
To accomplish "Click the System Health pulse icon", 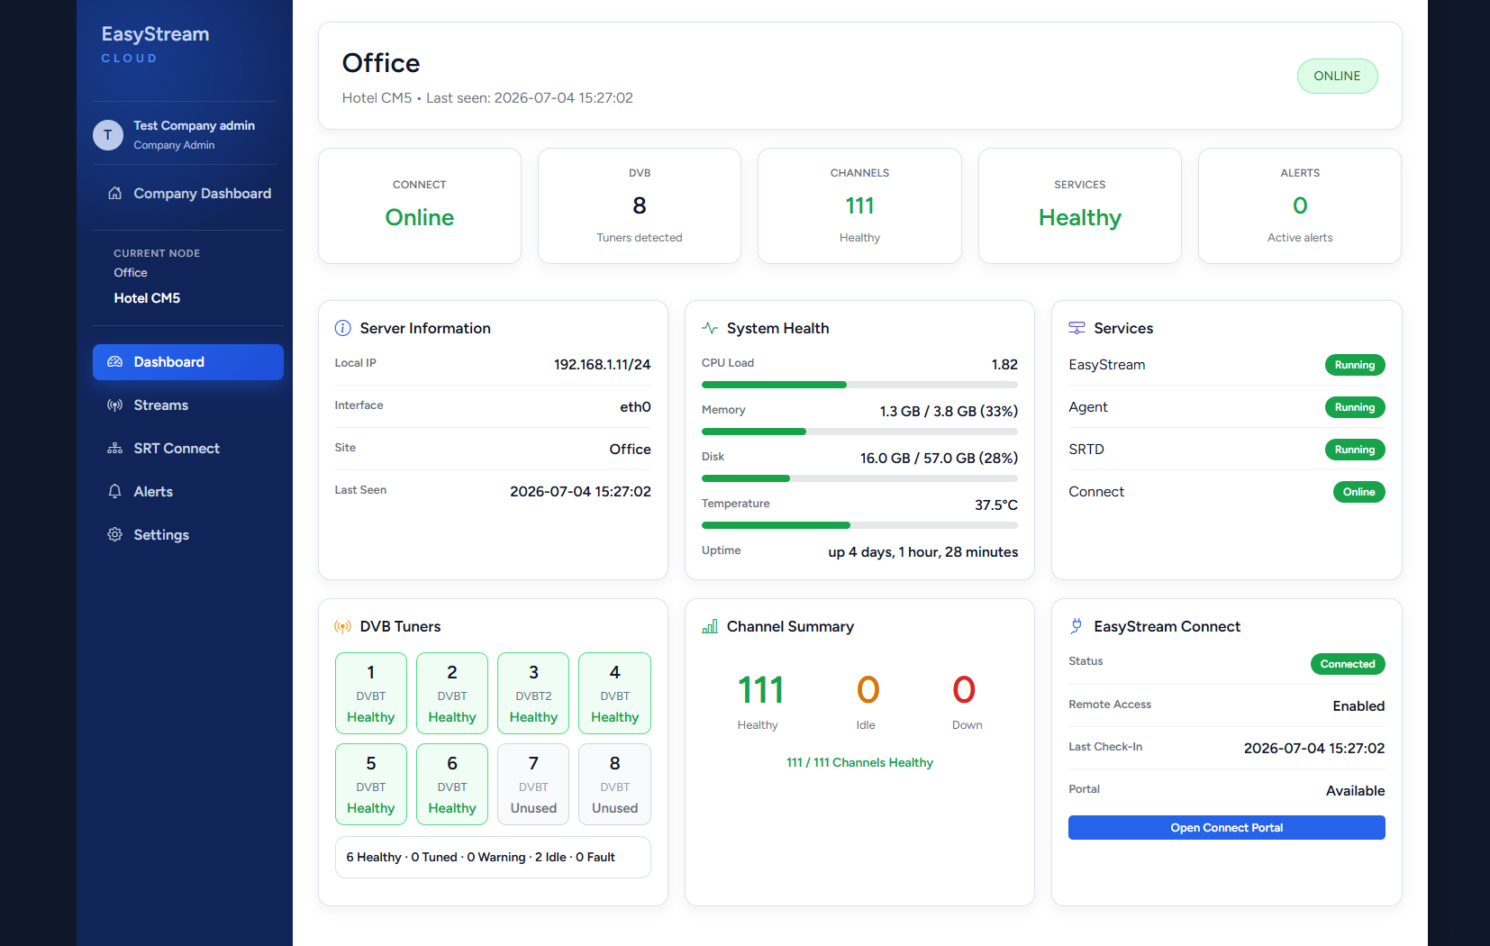I will 710,328.
